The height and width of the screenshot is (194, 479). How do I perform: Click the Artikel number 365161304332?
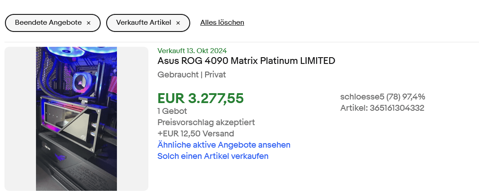pyautogui.click(x=383, y=108)
